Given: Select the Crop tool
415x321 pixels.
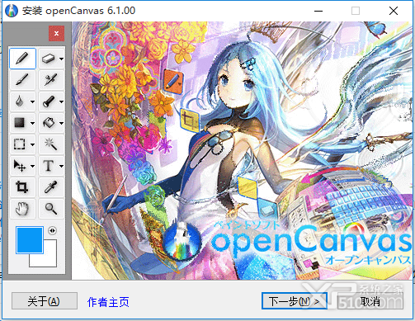Looking at the screenshot, I should (x=22, y=187).
